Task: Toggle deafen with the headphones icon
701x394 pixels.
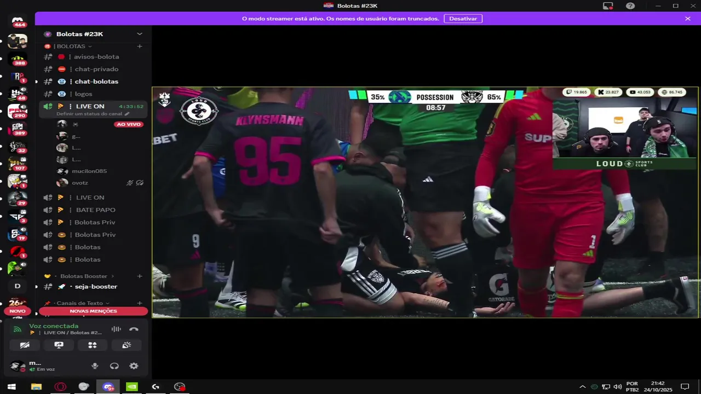Action: (x=114, y=366)
